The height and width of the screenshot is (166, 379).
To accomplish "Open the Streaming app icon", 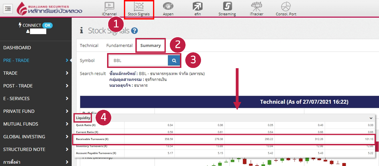I will (227, 8).
